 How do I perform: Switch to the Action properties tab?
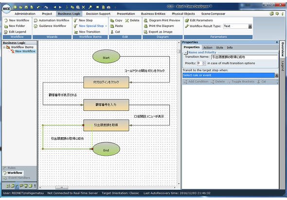click(208, 48)
